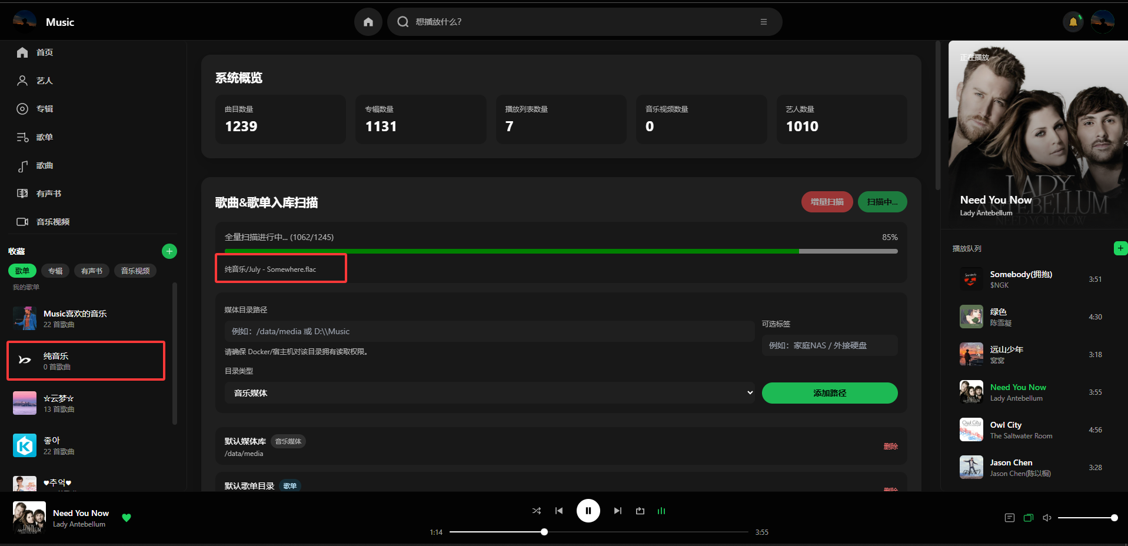This screenshot has height=546, width=1128.
Task: Pause the current song
Action: (x=588, y=511)
